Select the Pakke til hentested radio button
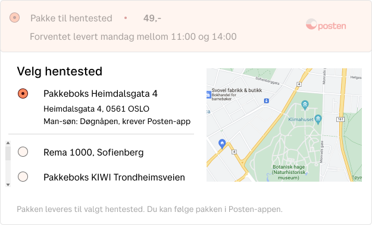372x225 pixels. click(14, 17)
